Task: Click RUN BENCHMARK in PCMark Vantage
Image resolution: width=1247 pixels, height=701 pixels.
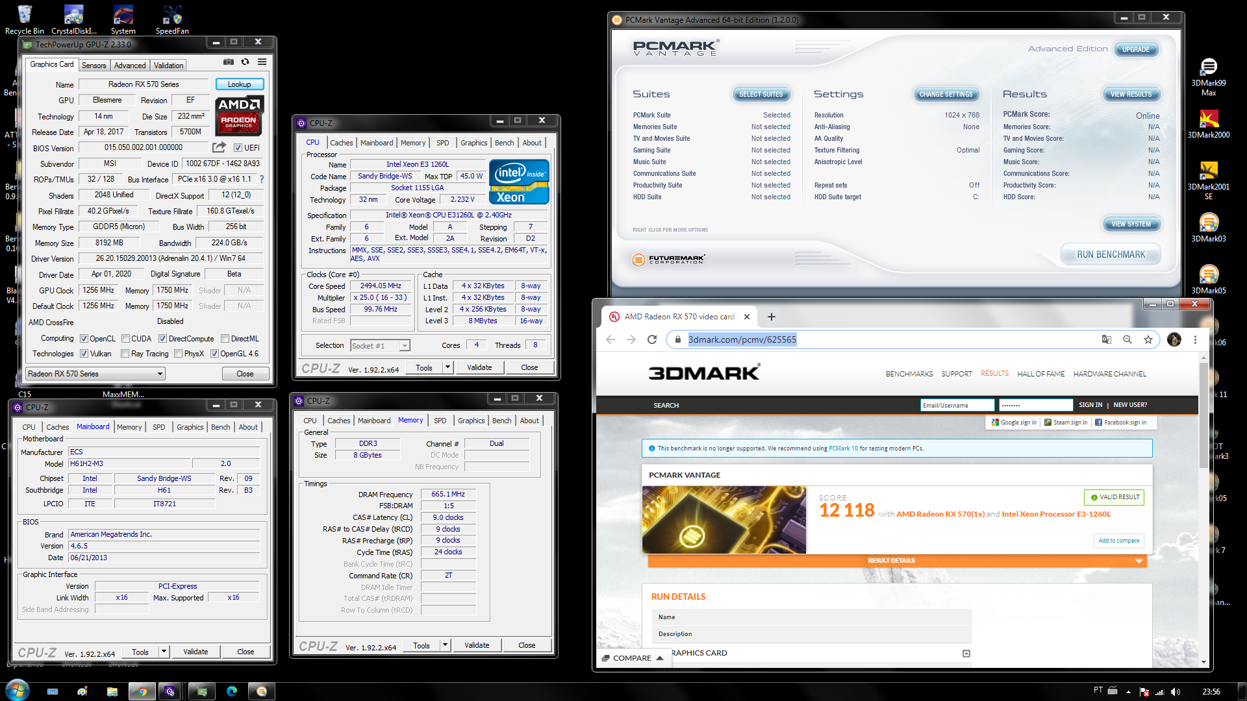Action: 1111,254
